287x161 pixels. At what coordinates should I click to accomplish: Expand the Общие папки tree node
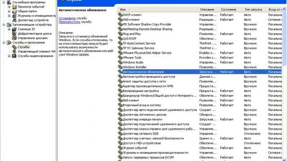click(9, 11)
